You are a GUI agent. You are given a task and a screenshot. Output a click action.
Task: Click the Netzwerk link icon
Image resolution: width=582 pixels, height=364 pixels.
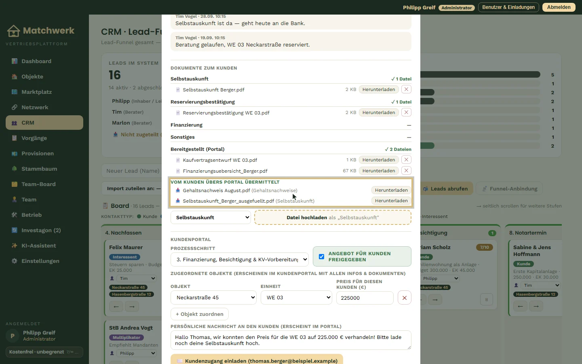point(15,107)
